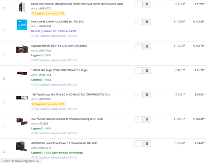Tick the 1TB TeamGroup SSD row checkbox
206x163 pixels.
[x=4, y=103]
